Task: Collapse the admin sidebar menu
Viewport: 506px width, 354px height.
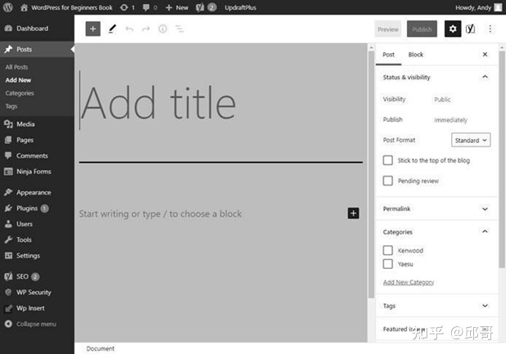Action: click(x=37, y=324)
